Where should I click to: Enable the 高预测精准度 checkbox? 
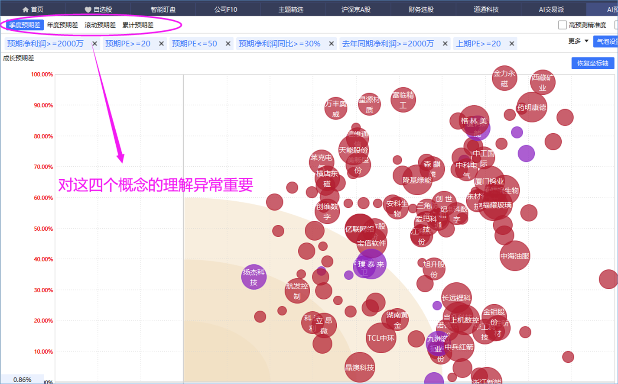[562, 25]
